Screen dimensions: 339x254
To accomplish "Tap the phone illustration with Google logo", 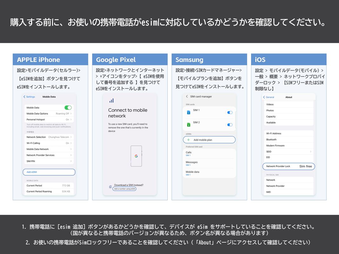I will pyautogui.click(x=136, y=156).
